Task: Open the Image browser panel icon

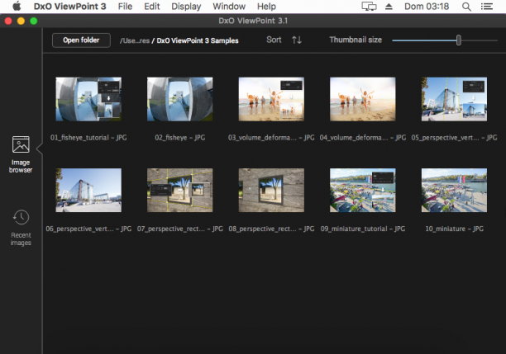Action: 21,144
